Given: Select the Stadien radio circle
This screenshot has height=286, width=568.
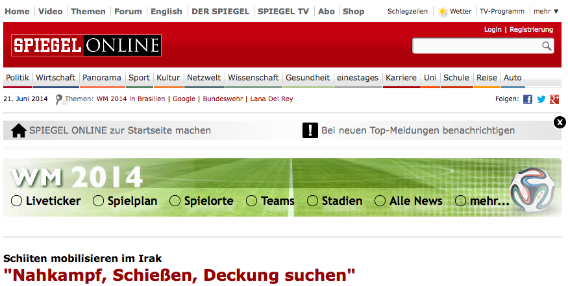Looking at the screenshot, I should [x=312, y=200].
